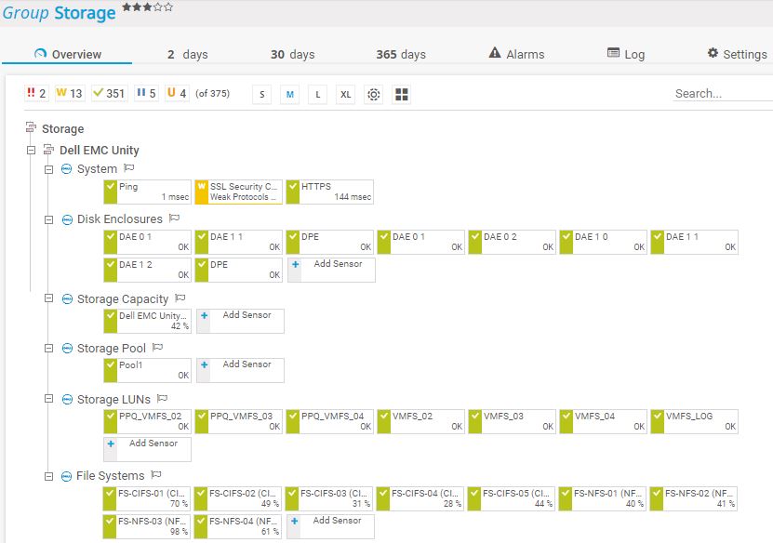Open the VMFS_LOG sensor tile
Screen dimensions: 773x543
[694, 421]
